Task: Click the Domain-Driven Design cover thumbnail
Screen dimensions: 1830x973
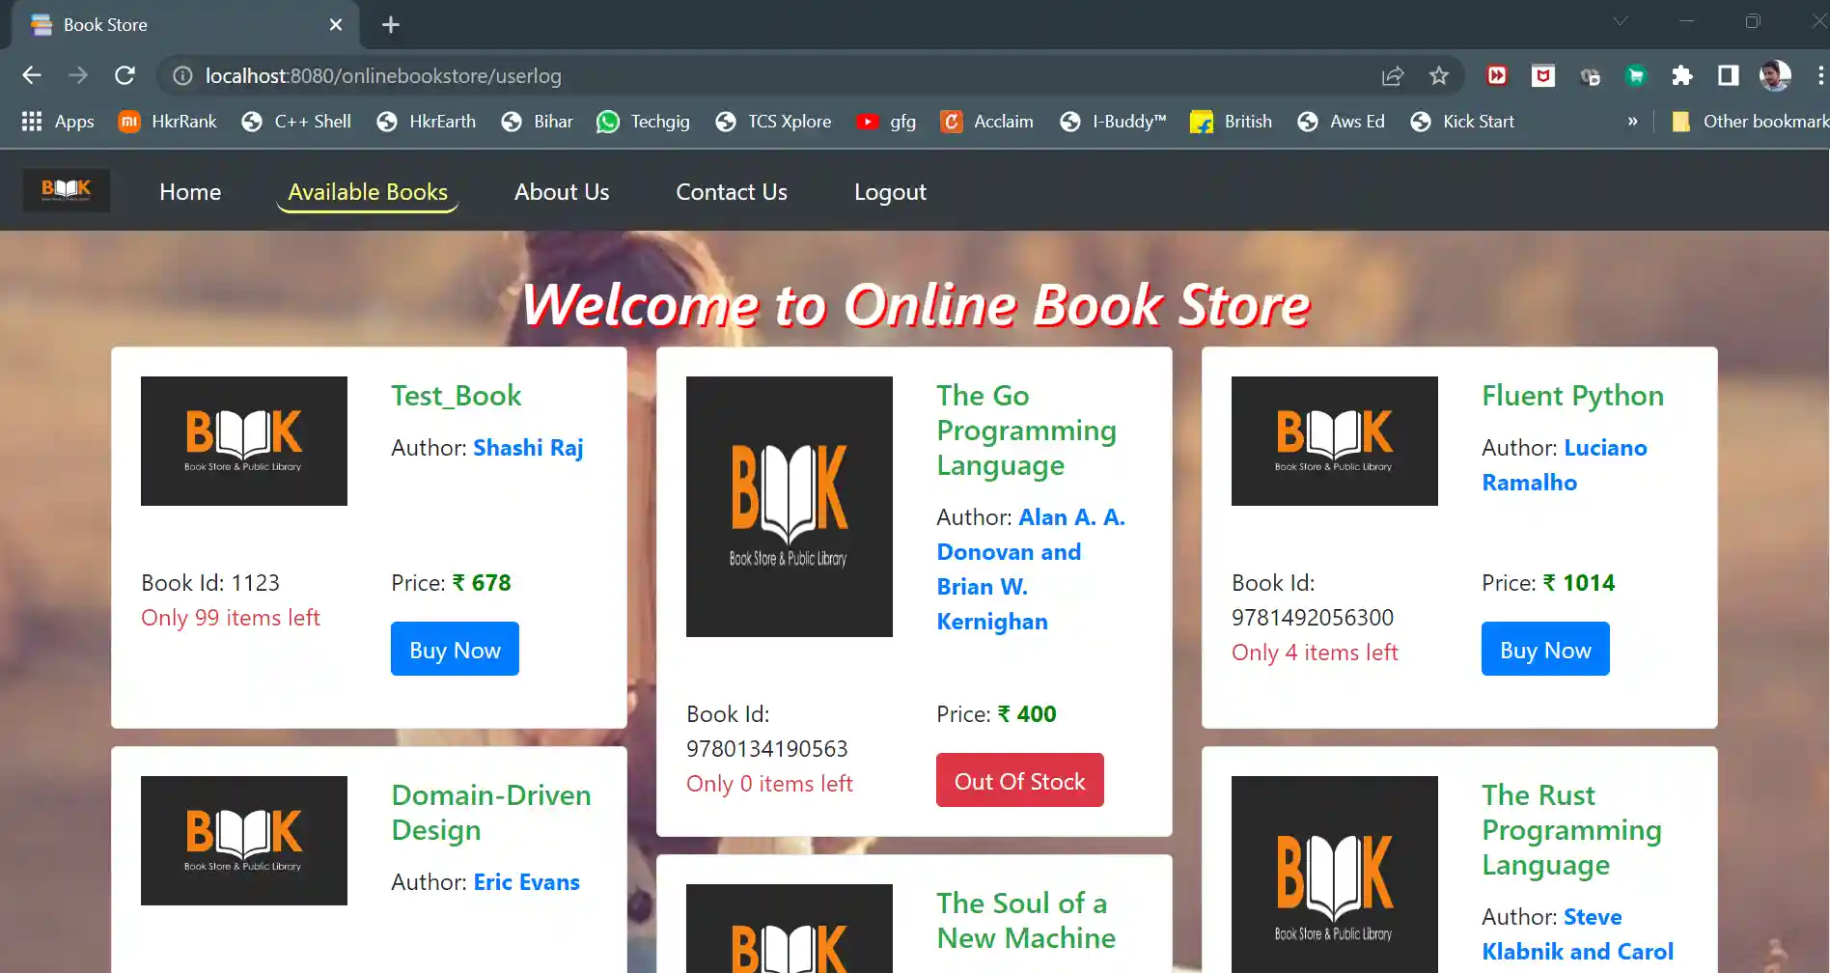Action: point(244,841)
